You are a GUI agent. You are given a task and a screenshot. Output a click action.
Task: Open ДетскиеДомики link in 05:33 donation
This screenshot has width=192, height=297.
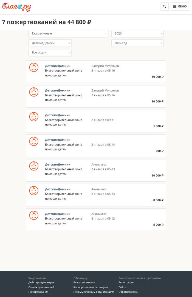[x=58, y=164]
